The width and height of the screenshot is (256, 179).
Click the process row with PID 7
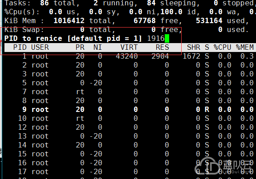coord(129,91)
